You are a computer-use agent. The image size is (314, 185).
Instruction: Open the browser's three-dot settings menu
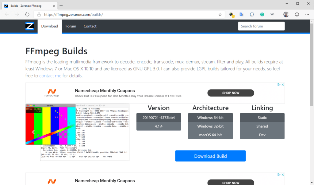(x=307, y=14)
